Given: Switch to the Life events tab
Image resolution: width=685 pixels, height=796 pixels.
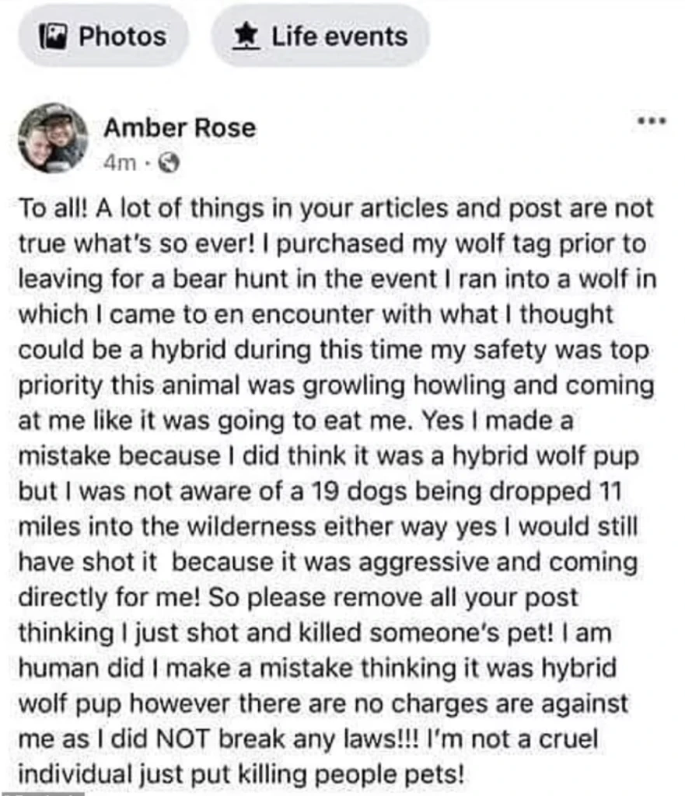Looking at the screenshot, I should click(320, 37).
